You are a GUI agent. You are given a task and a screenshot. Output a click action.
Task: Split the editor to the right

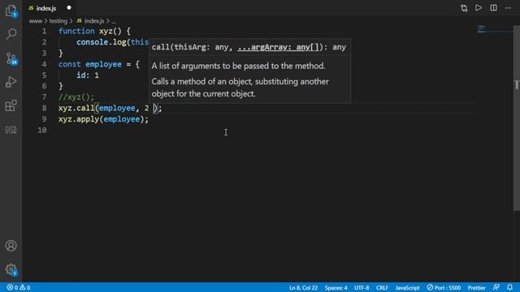493,7
